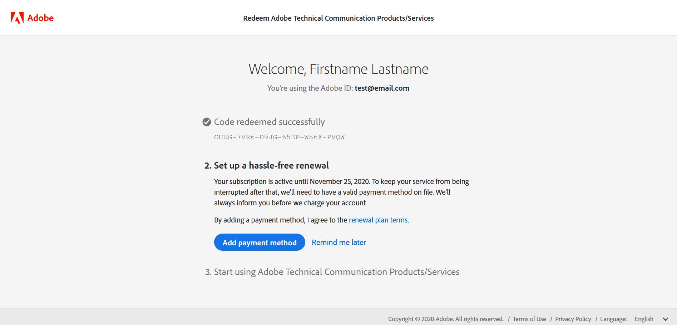This screenshot has height=325, width=677.
Task: Click the 'Language:' label in footer
Action: (x=613, y=319)
